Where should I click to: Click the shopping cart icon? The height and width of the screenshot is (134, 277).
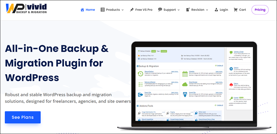click(235, 10)
